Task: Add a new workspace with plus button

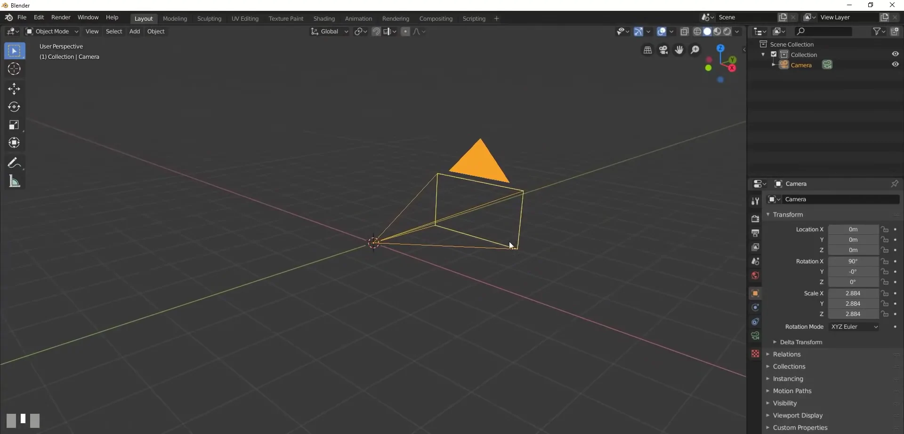Action: point(496,19)
